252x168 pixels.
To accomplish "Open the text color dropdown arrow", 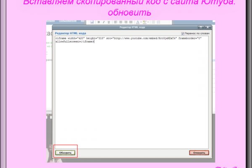I will coord(141,22).
